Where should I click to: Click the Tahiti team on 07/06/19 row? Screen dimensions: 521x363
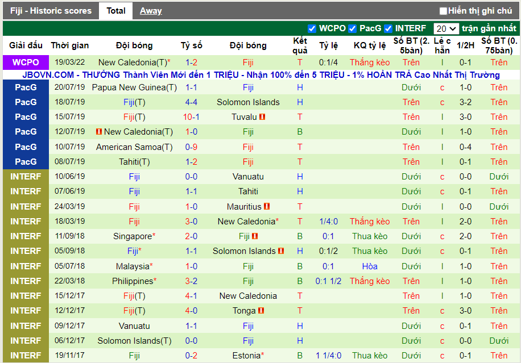(248, 191)
